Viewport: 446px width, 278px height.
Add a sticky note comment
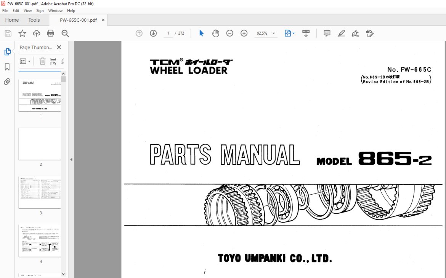327,33
